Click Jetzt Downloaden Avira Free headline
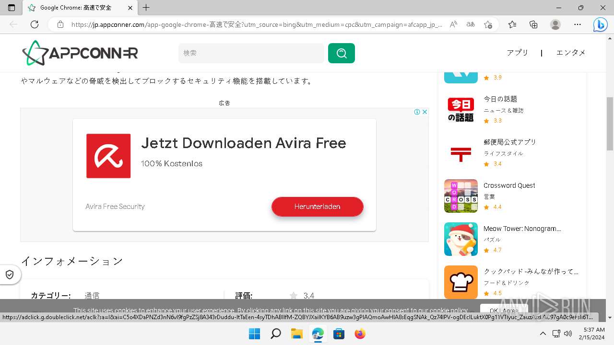The image size is (614, 345). [244, 143]
